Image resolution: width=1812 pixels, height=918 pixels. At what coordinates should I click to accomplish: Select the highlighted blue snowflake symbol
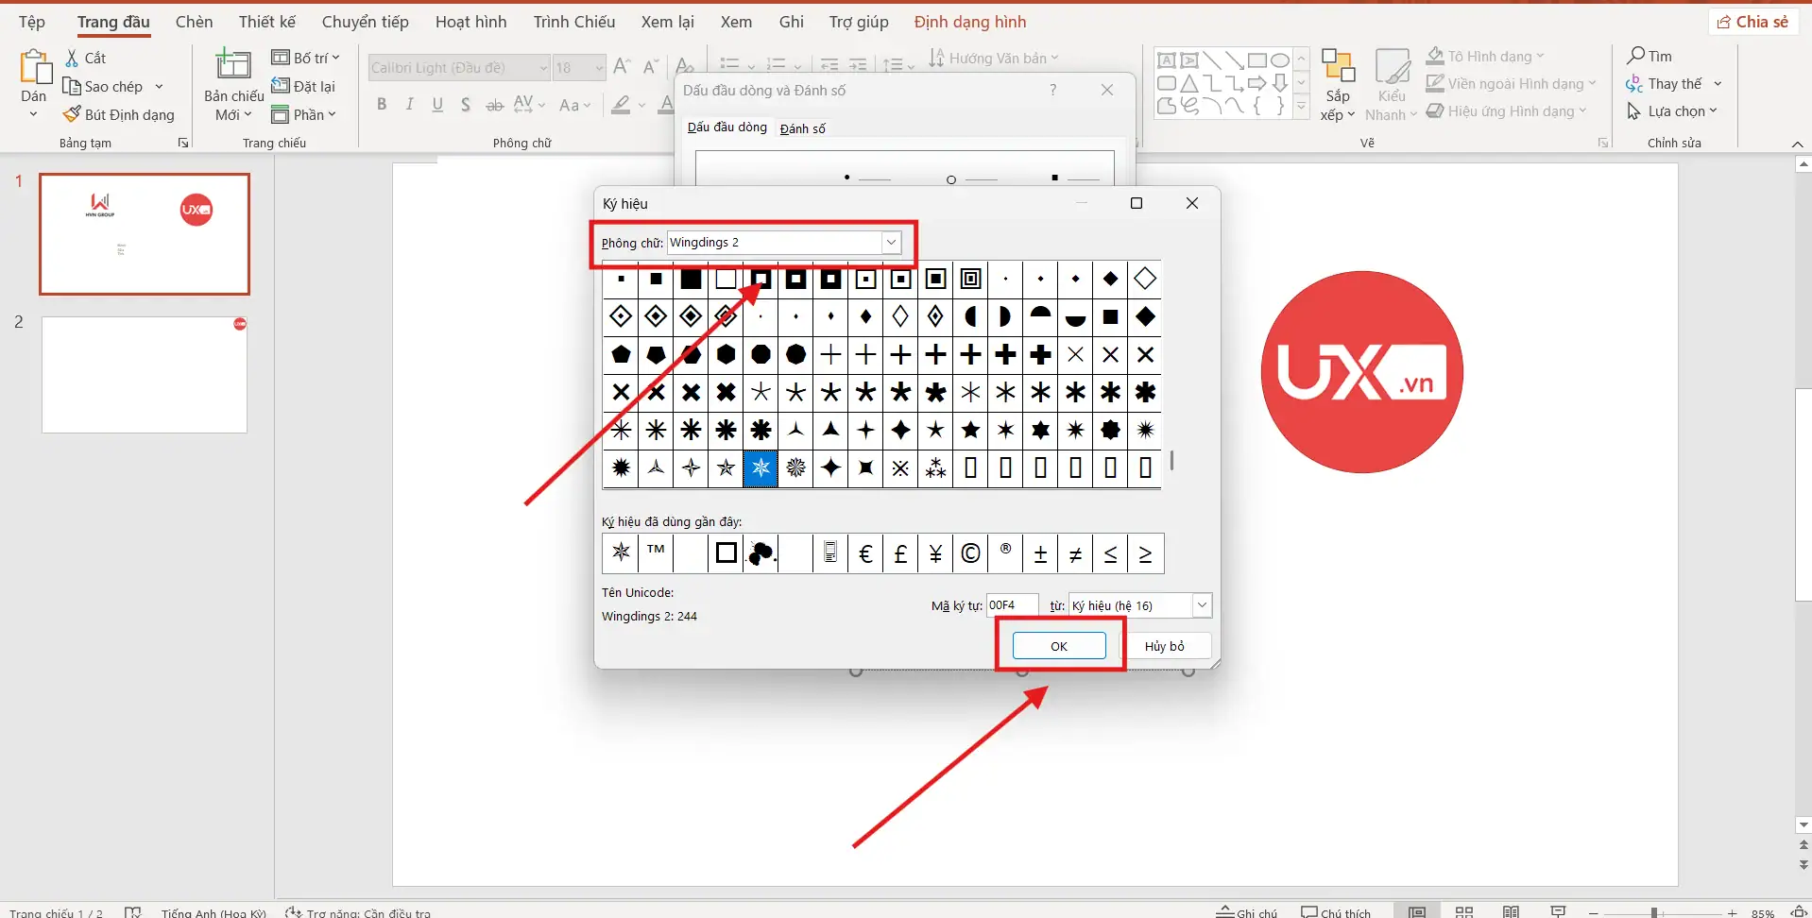(761, 468)
